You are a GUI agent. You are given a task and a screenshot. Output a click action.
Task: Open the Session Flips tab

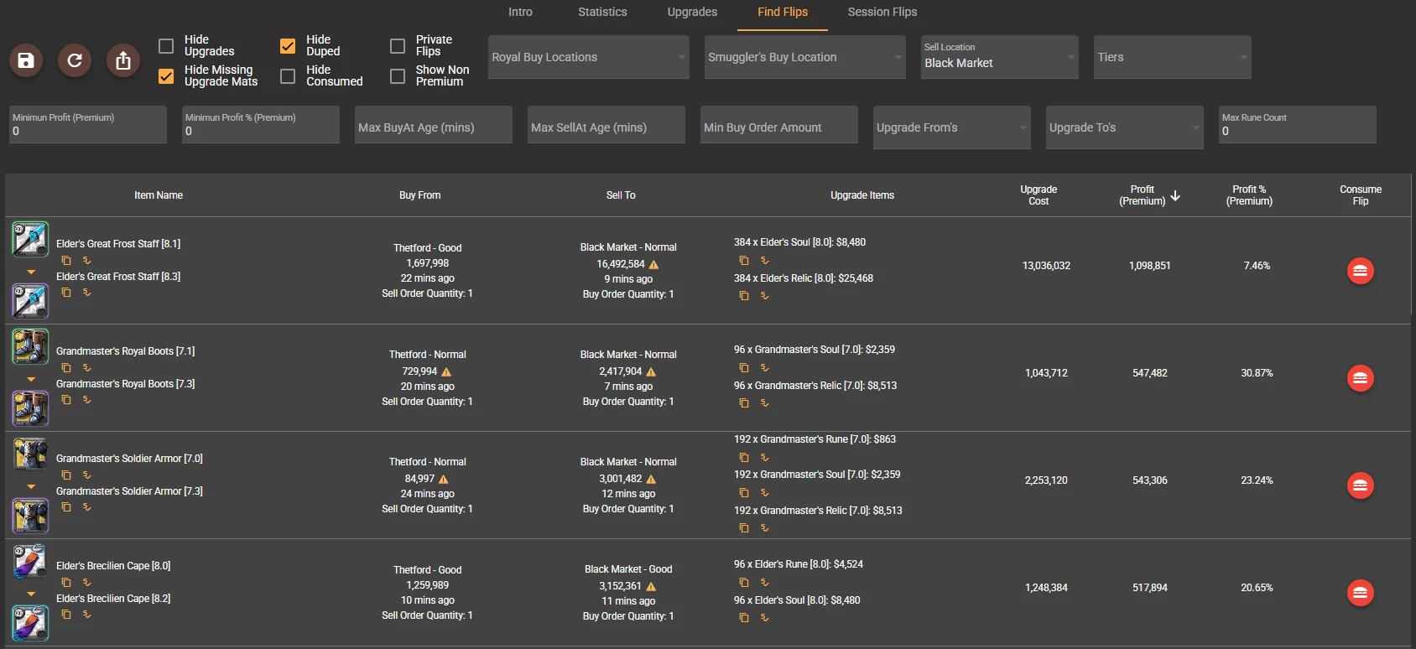click(882, 12)
